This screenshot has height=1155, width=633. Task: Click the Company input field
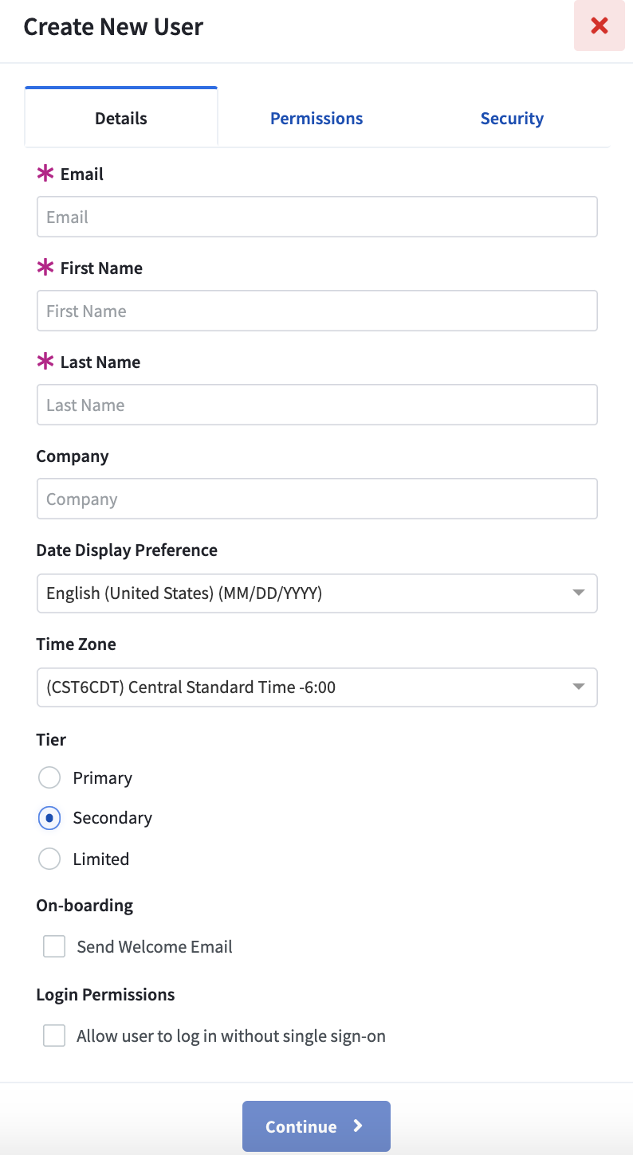pos(317,499)
